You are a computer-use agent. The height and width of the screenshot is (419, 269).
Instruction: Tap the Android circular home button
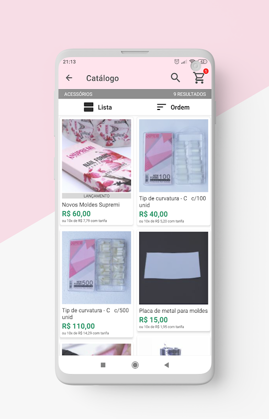135,365
